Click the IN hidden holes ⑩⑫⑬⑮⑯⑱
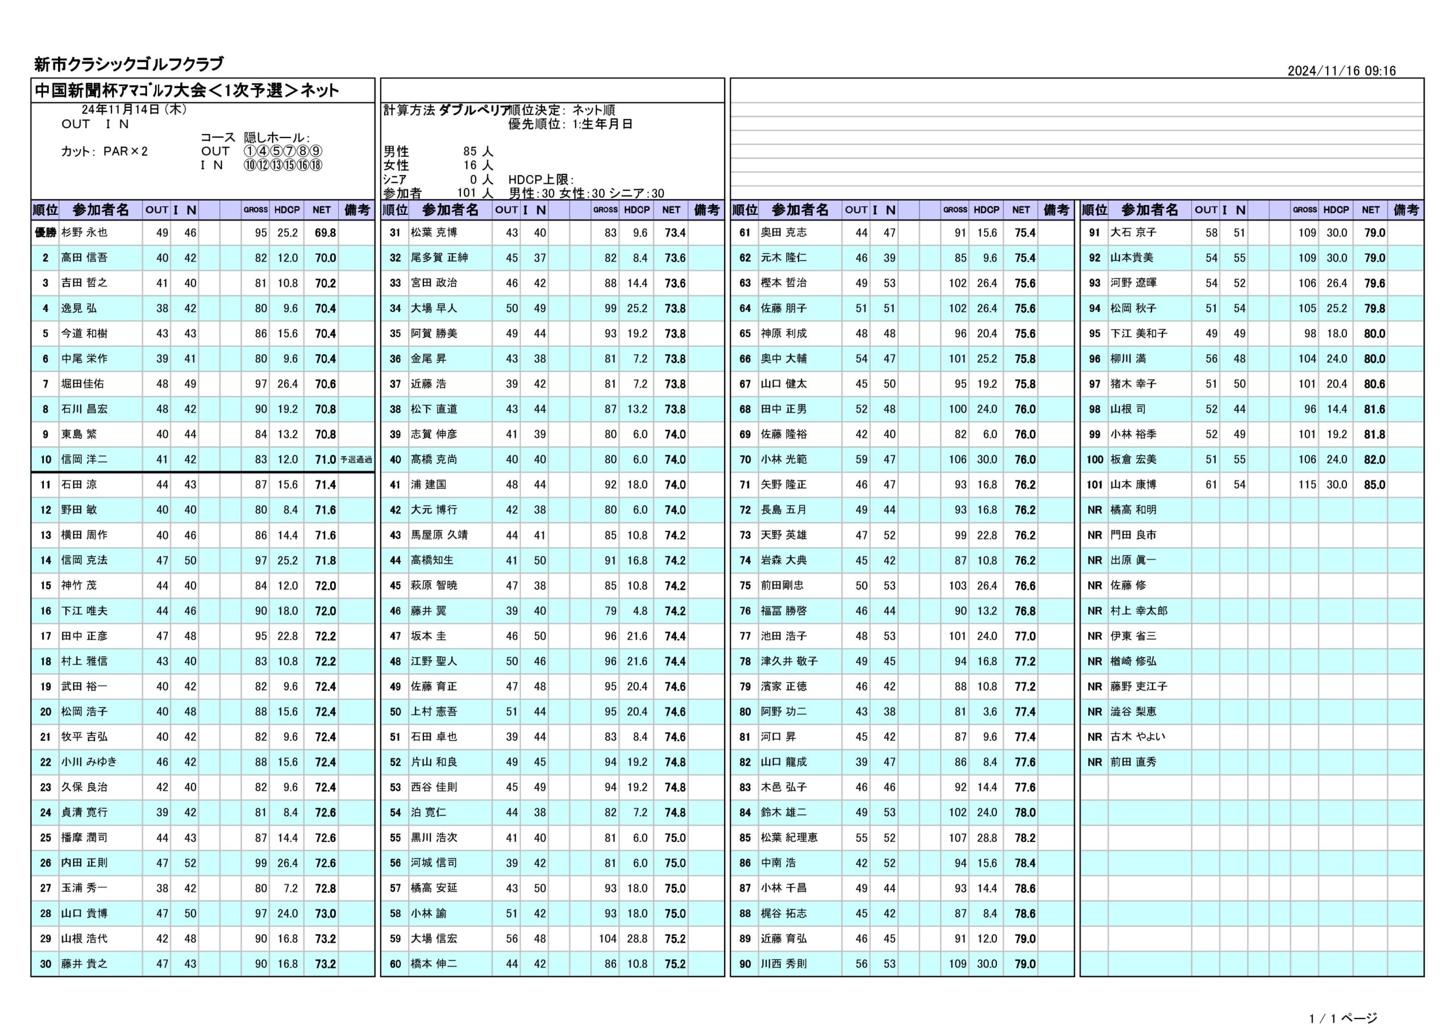 point(283,165)
